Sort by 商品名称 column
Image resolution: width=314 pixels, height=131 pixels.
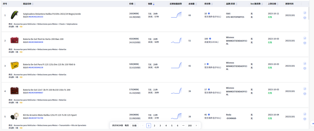click(x=33, y=4)
